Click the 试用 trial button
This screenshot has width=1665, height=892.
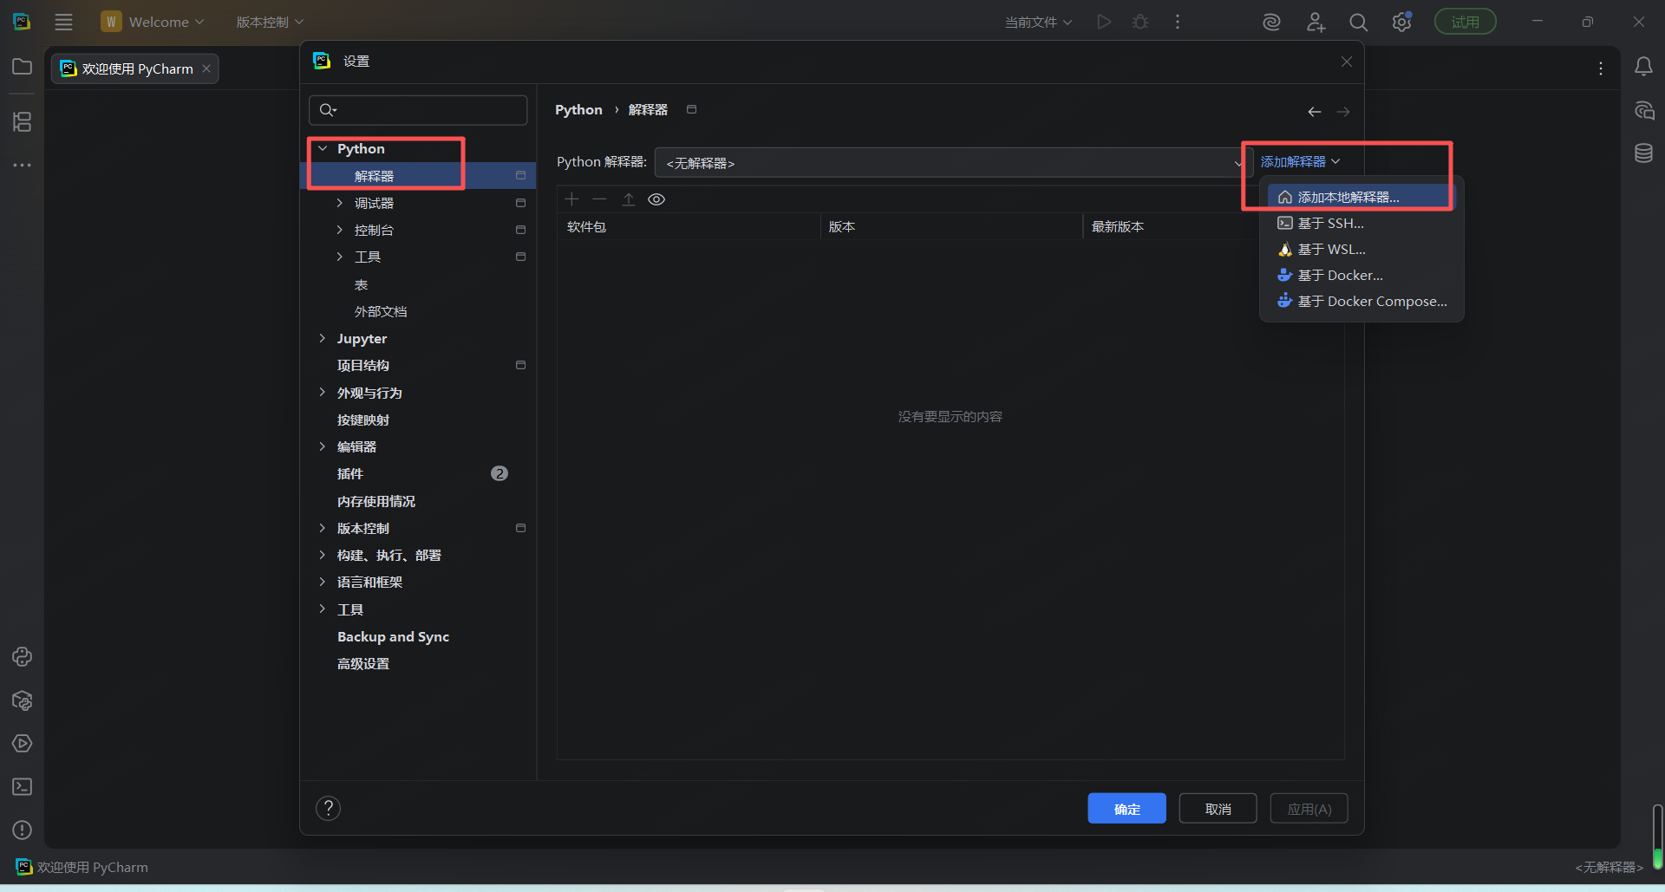[1465, 22]
